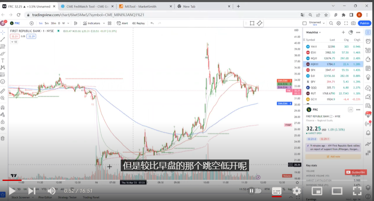Screen dimensions: 374x201
Task: Click the remove drawings trash icon
Action: pyautogui.click(x=3, y=138)
